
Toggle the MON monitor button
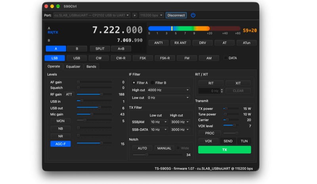point(61,121)
